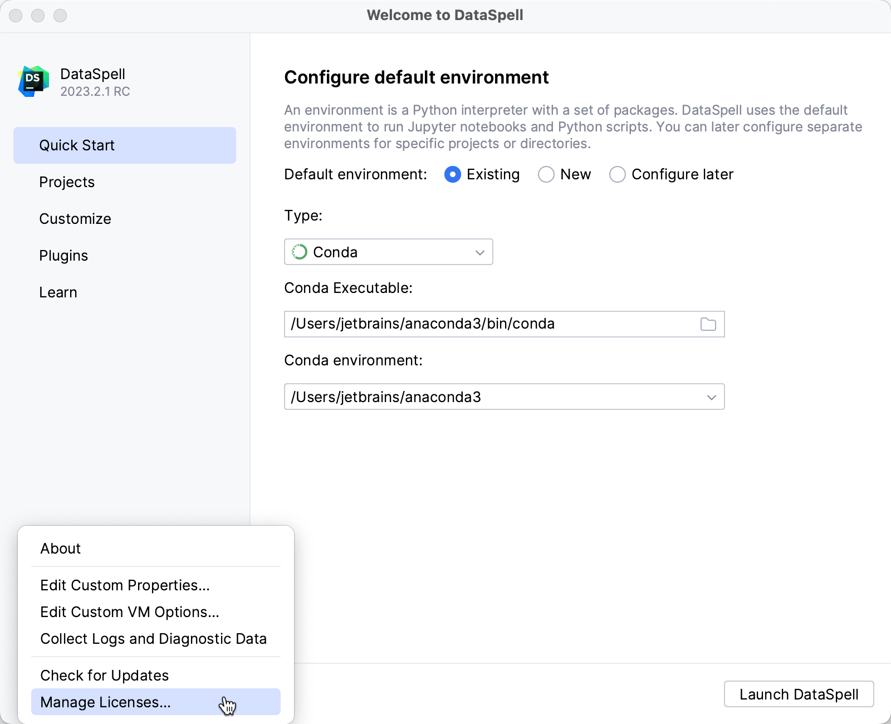Click the DataSpell application logo

click(x=33, y=80)
